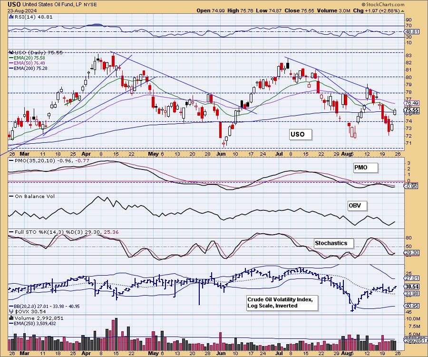The image size is (428, 357).
Task: Click the Stochastics annotation box
Action: (x=333, y=243)
